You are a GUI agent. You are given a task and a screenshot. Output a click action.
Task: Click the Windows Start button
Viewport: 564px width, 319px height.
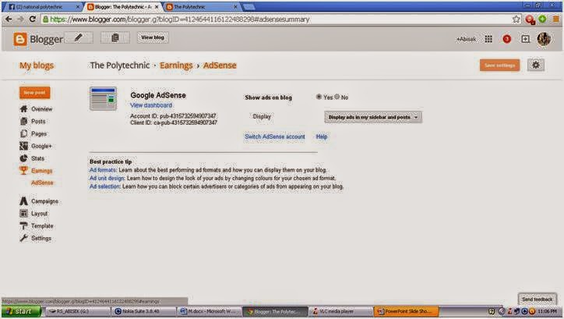(22, 311)
